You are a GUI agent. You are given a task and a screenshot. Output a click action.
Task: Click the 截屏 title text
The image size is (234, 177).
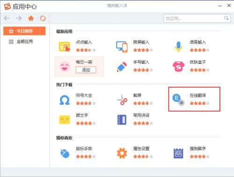pos(137,95)
